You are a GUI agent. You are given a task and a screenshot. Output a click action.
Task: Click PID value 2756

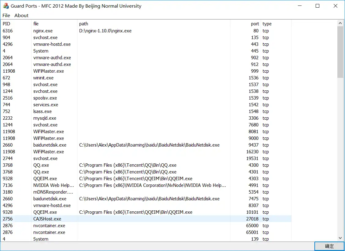point(8,219)
